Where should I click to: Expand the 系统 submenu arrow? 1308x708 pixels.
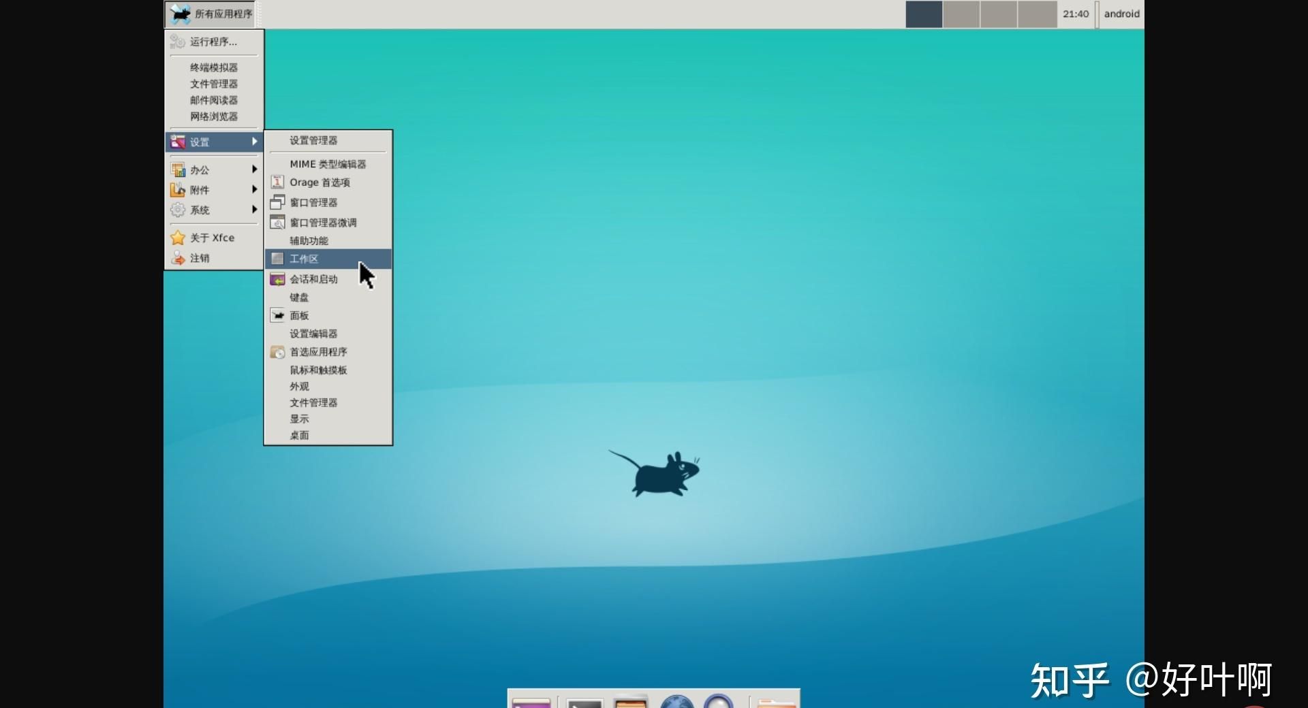pyautogui.click(x=254, y=209)
